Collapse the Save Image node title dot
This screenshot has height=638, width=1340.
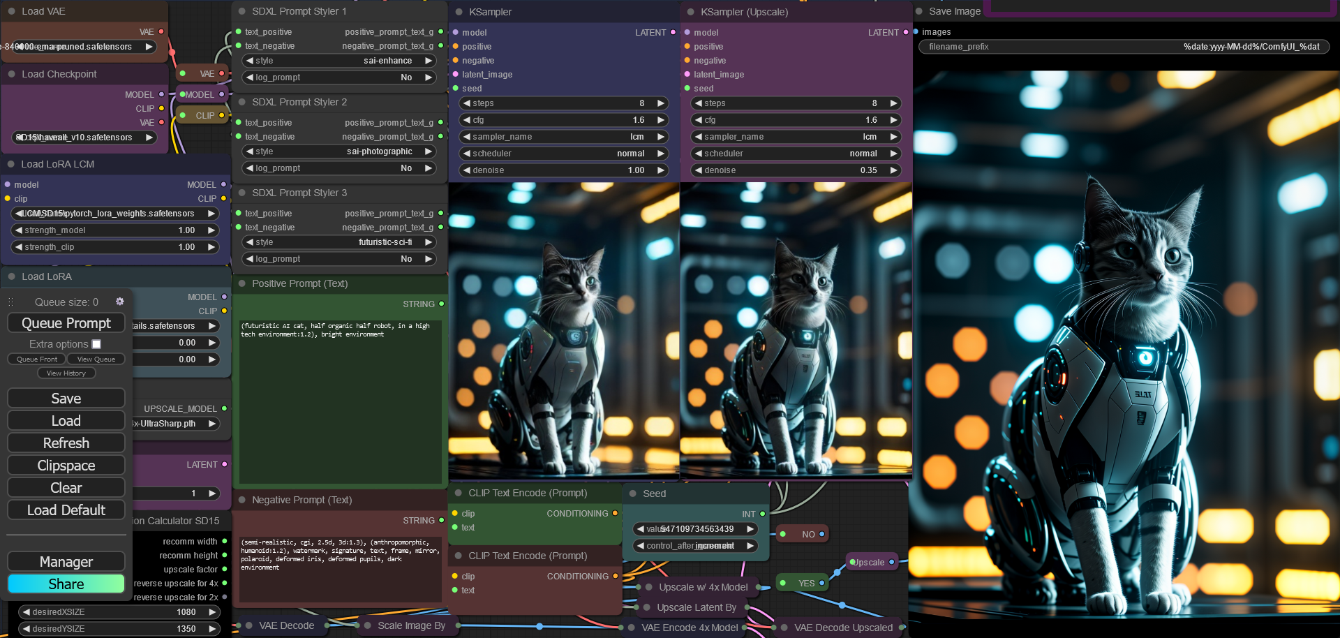pyautogui.click(x=918, y=11)
